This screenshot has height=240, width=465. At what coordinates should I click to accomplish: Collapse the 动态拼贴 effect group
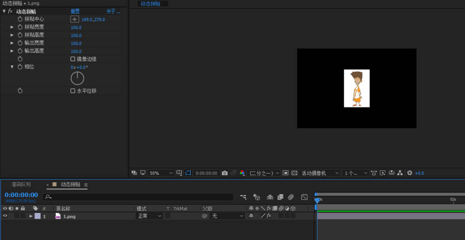coord(4,11)
